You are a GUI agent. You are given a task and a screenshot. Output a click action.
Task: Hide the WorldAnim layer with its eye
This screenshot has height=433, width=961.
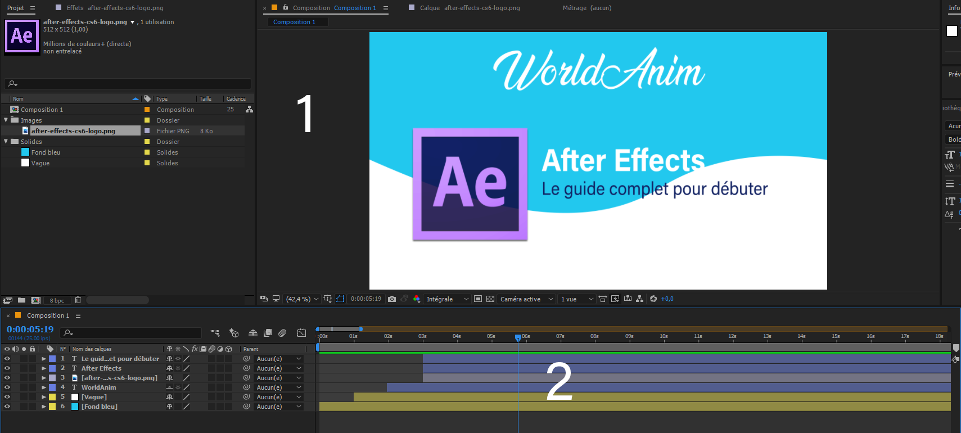(x=7, y=387)
